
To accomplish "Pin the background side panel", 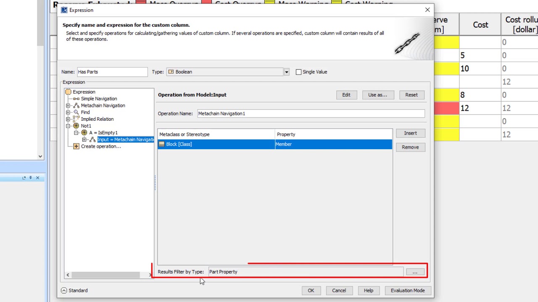I will coord(31,178).
